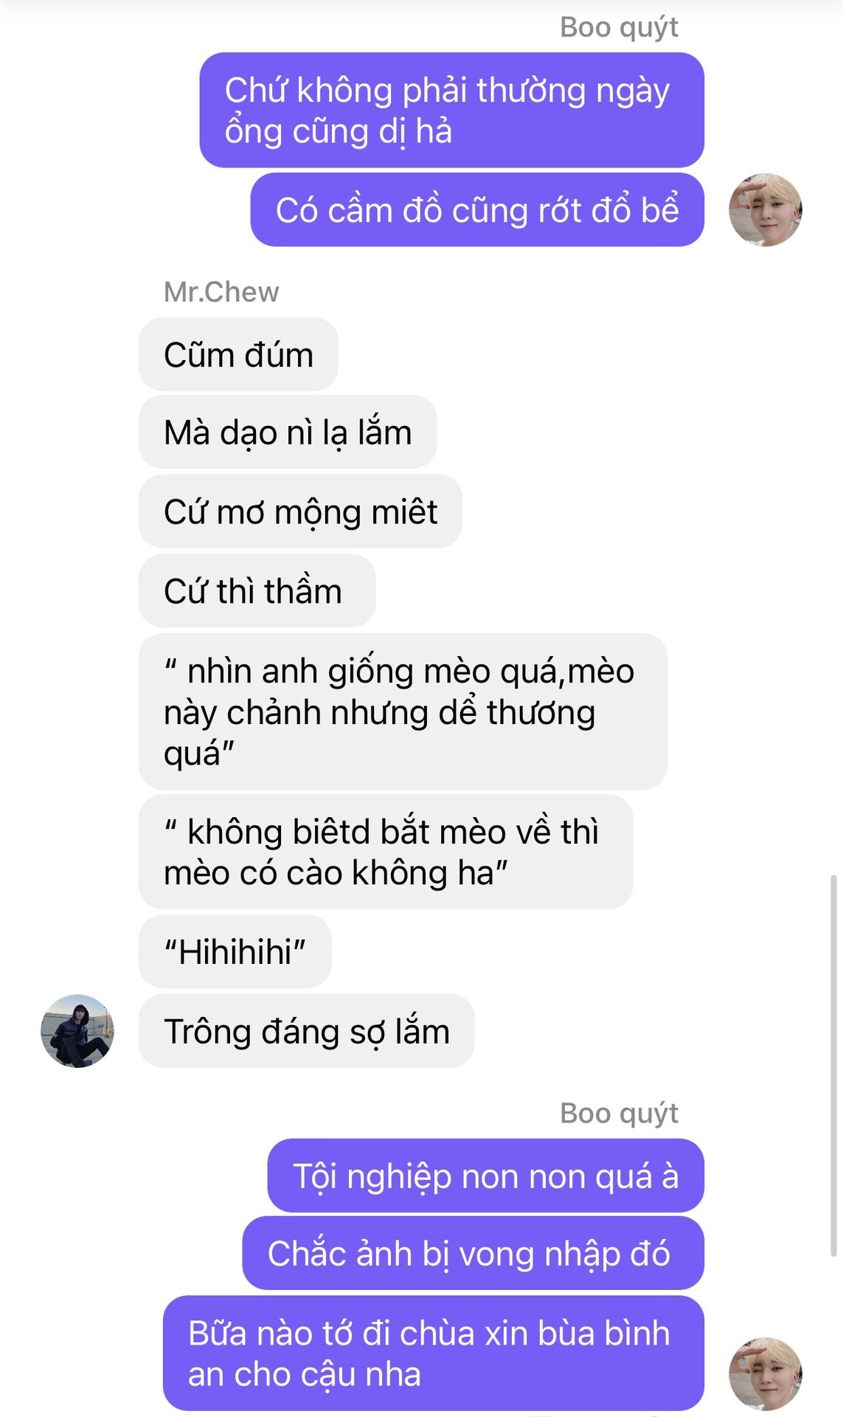Select the 'Tội nghiệp non non quá à' message
843x1417 pixels.
pyautogui.click(x=485, y=1175)
